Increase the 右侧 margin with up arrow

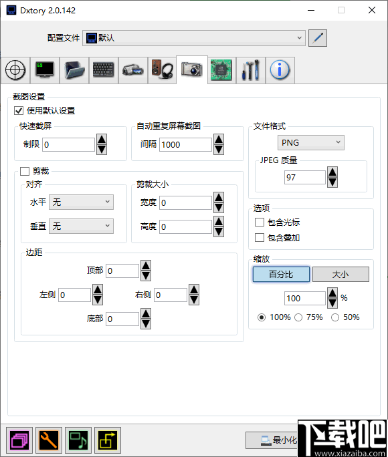pos(194,290)
